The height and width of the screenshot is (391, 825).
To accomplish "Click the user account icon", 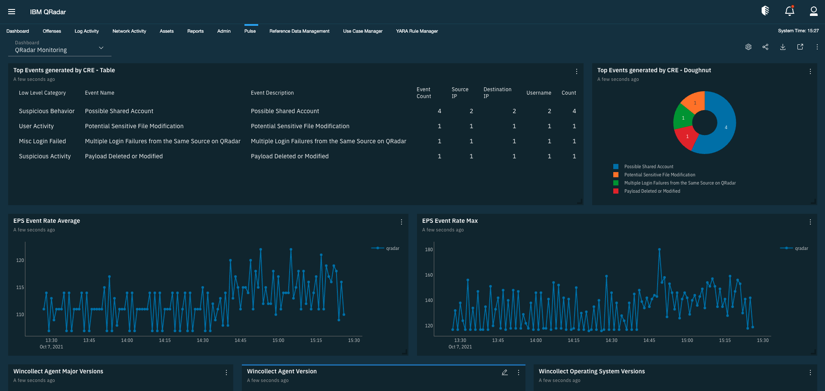I will tap(813, 12).
